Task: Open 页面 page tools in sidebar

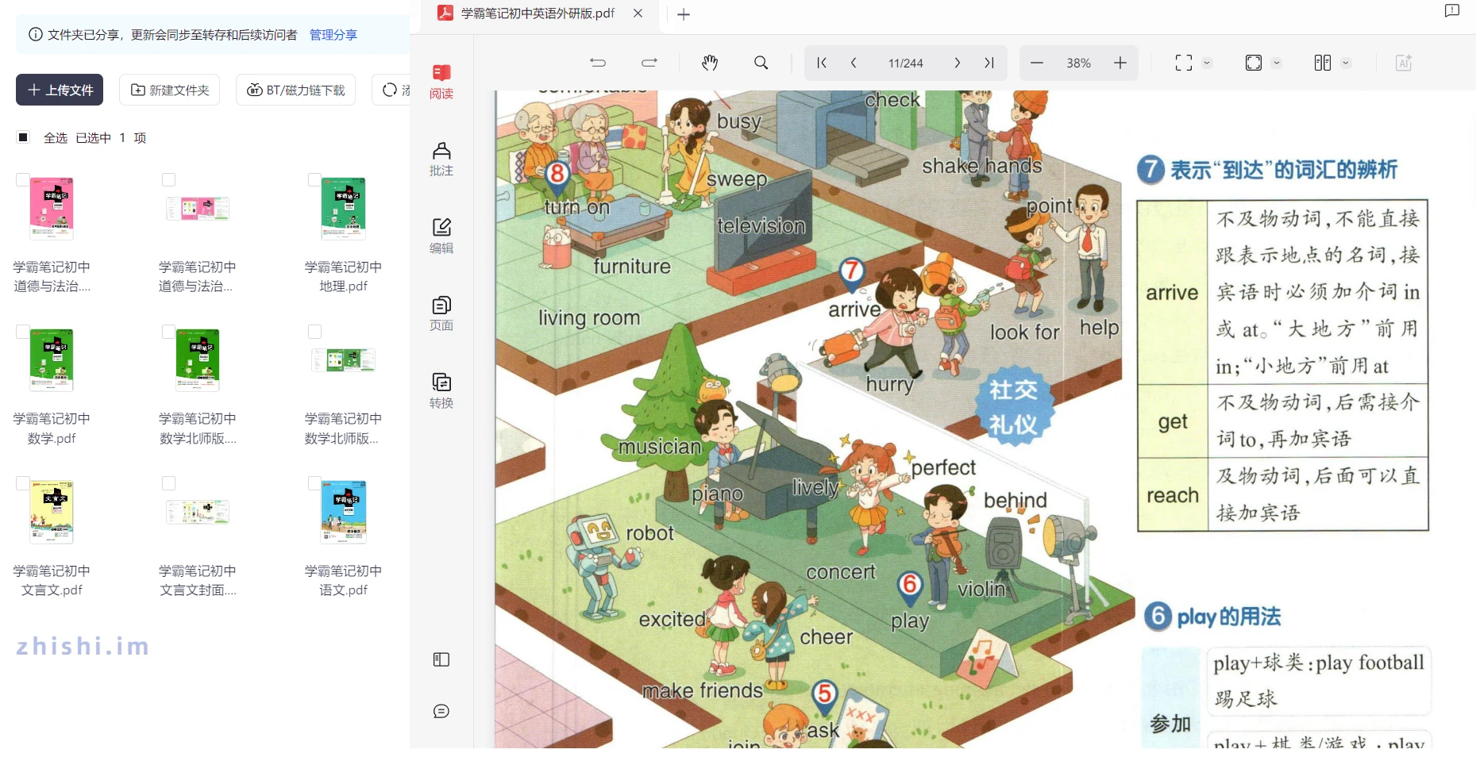Action: point(441,313)
